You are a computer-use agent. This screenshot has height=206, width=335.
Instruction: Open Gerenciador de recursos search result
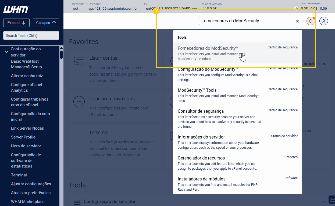pyautogui.click(x=238, y=163)
